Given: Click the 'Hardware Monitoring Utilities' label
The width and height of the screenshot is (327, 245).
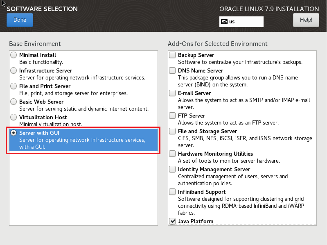Looking at the screenshot, I should click(215, 154).
